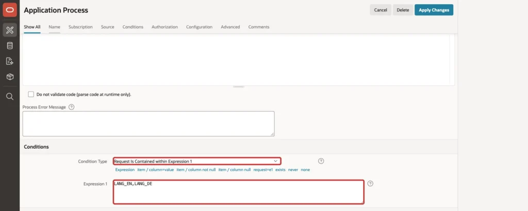Choose the never quick-pick link
The width and height of the screenshot is (528, 211).
coord(293,170)
